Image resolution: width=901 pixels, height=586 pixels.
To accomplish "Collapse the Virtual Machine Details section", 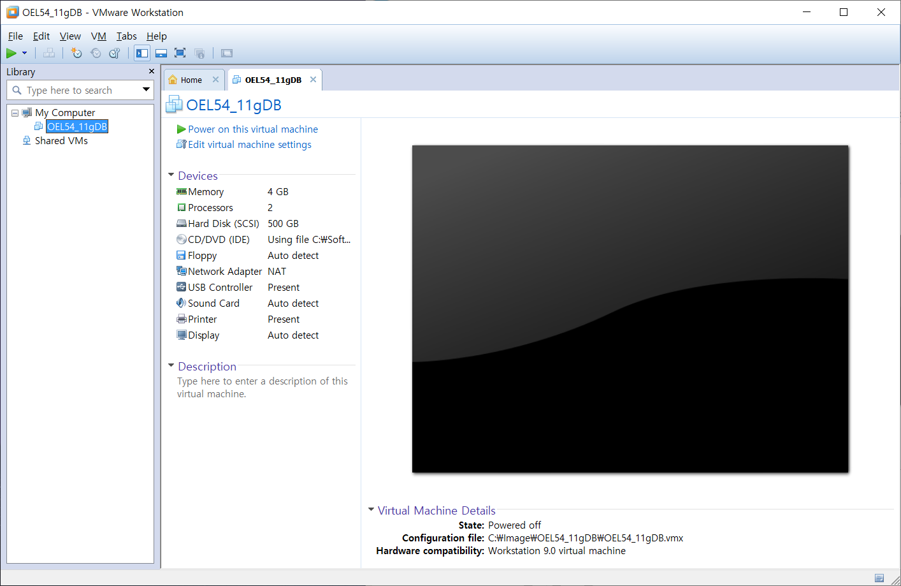I will pos(371,509).
